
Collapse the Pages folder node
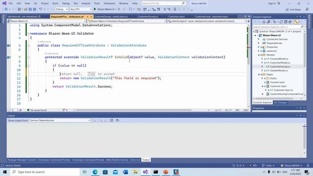259,74
